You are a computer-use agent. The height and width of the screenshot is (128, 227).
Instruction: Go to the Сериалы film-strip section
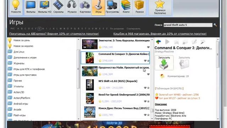click(58, 7)
